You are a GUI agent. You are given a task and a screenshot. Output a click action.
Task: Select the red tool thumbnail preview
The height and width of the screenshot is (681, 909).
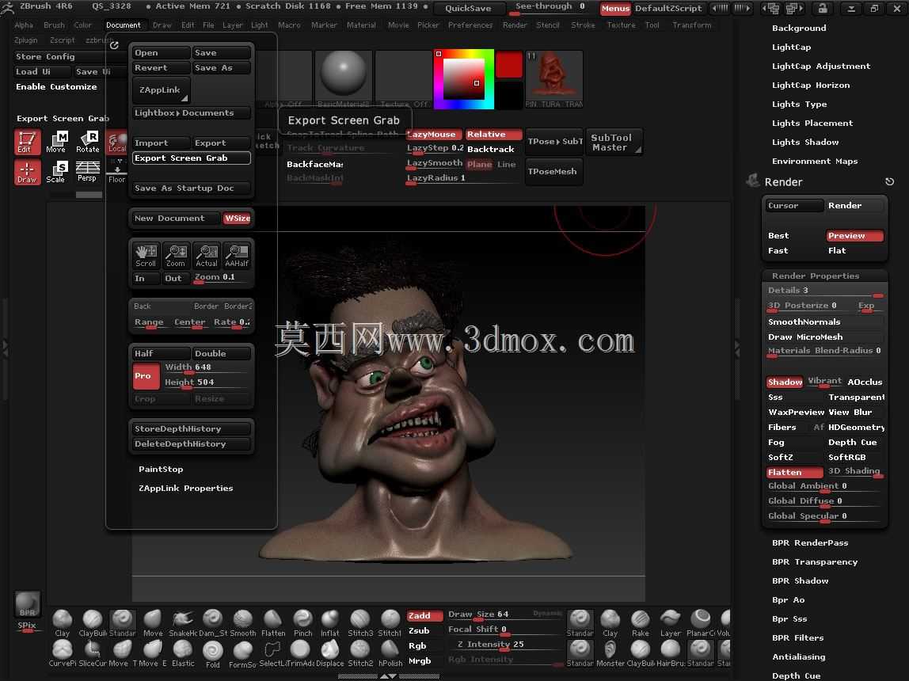tap(554, 79)
